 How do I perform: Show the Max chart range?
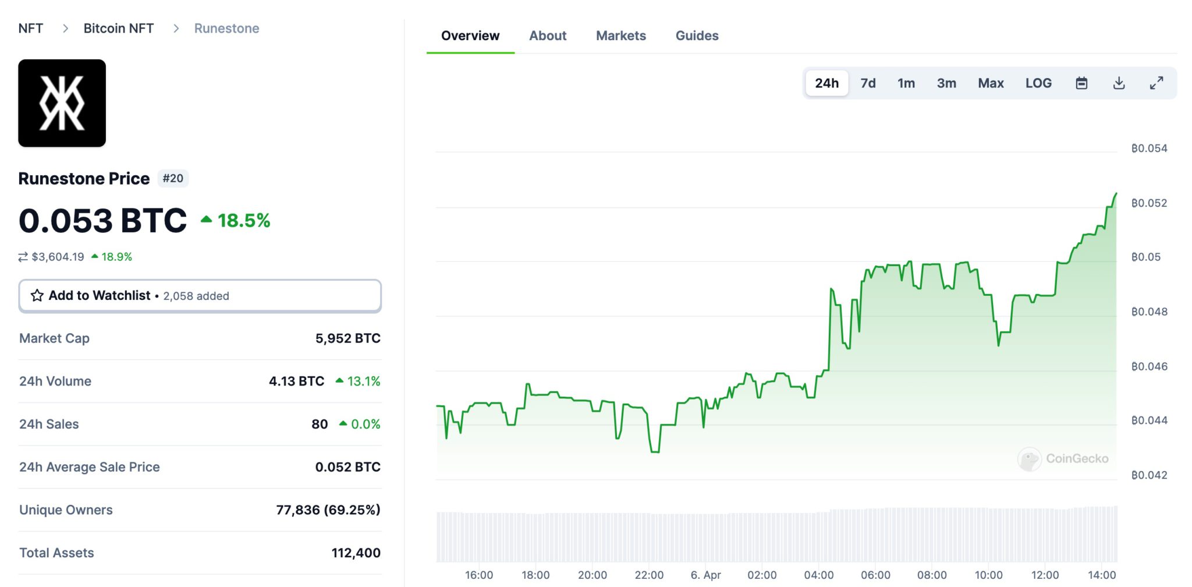[x=991, y=83]
